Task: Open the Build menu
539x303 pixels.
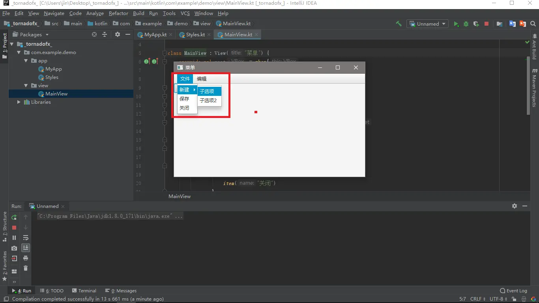Action: pos(138,13)
